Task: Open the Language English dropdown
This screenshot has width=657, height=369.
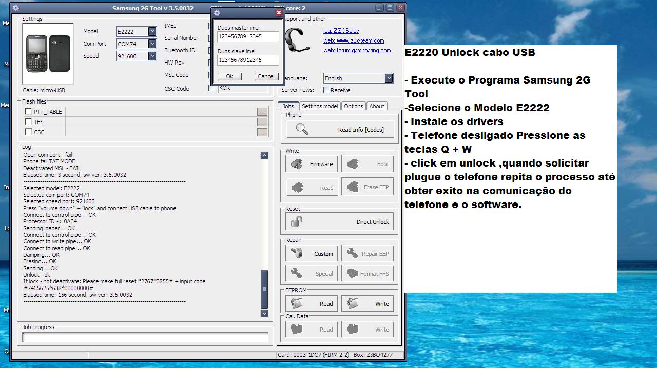Action: (x=389, y=78)
